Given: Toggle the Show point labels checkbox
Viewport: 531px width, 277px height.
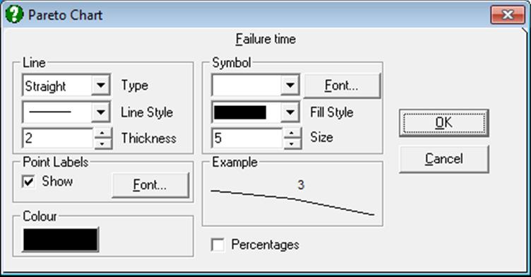Looking at the screenshot, I should 28,182.
